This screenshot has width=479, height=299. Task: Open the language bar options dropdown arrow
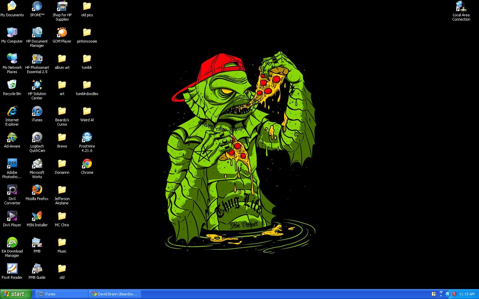click(x=441, y=296)
